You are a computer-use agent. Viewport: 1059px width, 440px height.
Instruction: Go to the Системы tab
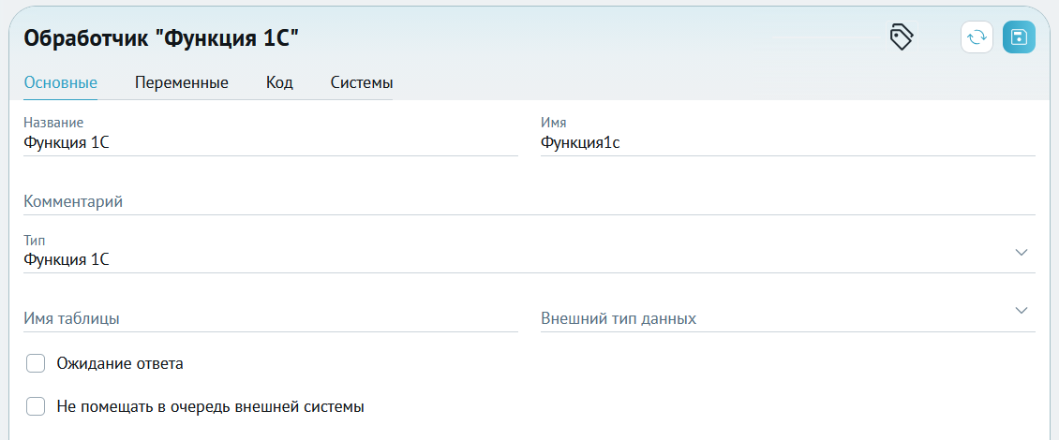pos(362,83)
